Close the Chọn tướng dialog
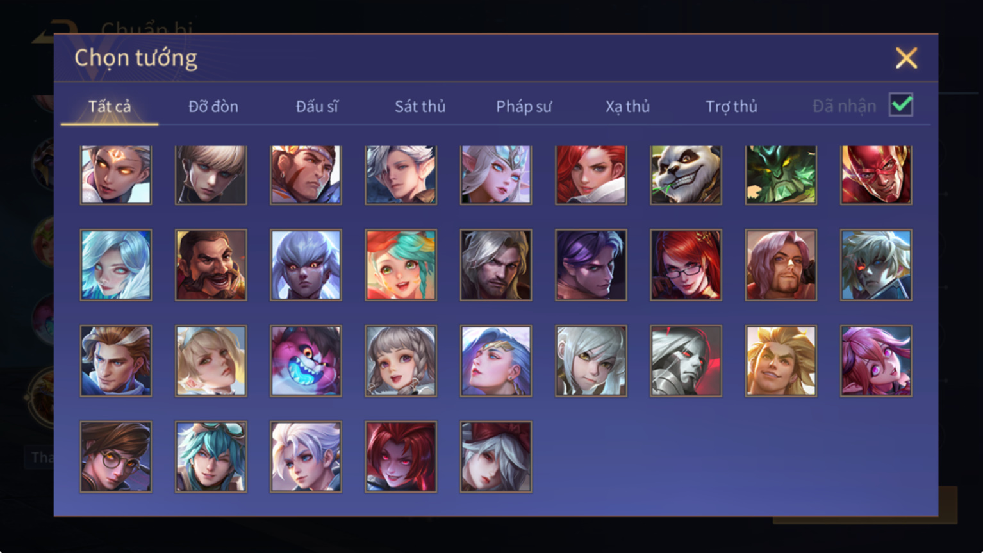This screenshot has height=553, width=983. 906,58
